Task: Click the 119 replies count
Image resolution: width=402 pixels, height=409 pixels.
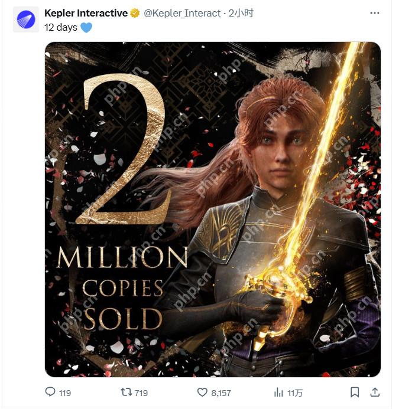Action: click(x=65, y=392)
